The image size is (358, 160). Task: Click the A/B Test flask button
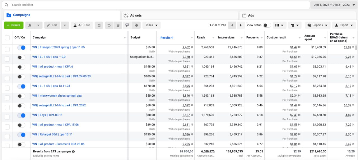tap(82, 25)
